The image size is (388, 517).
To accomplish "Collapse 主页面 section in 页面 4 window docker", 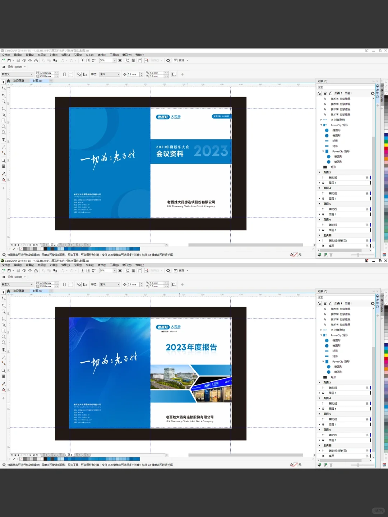I will tap(319, 445).
